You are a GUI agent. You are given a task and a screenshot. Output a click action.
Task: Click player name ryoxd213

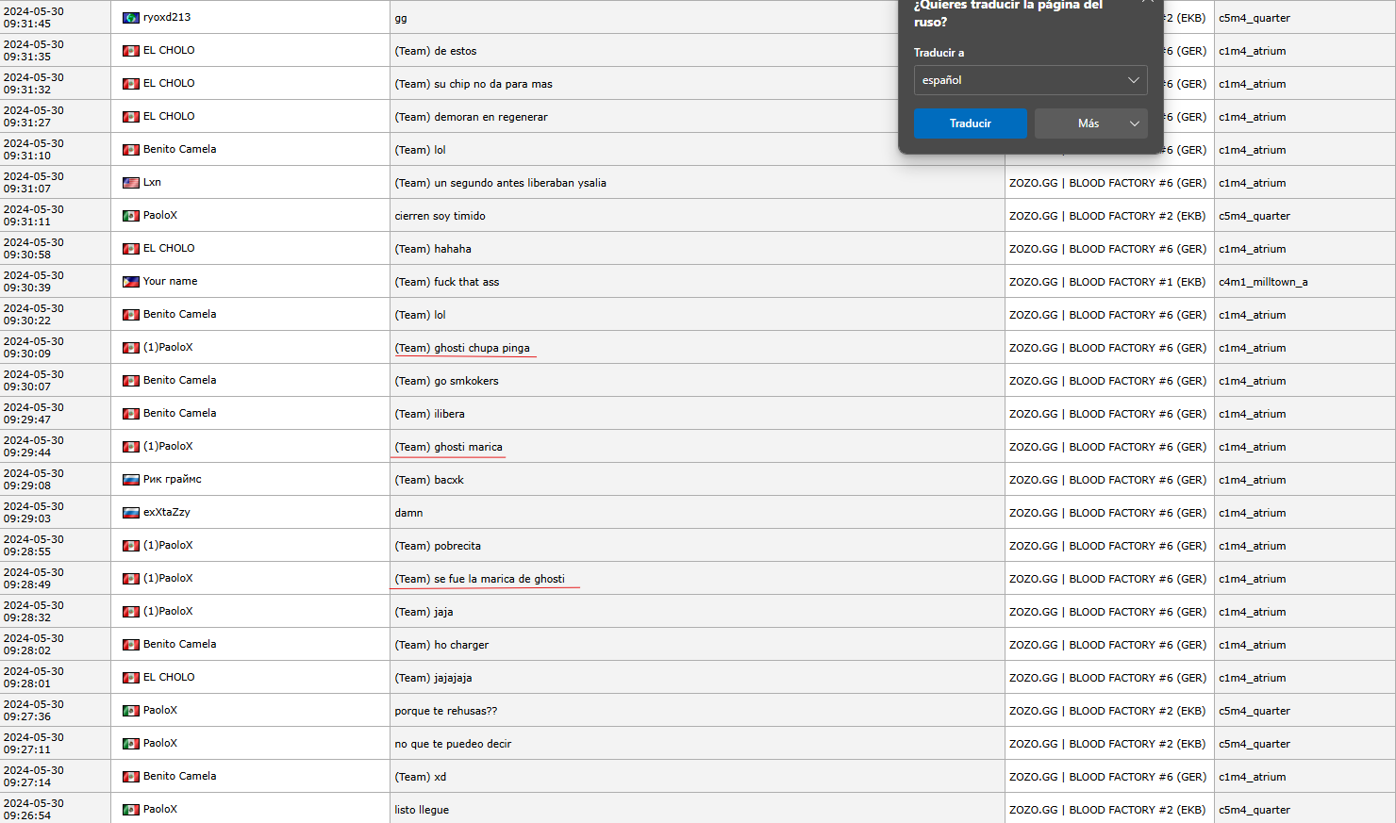[x=167, y=18]
